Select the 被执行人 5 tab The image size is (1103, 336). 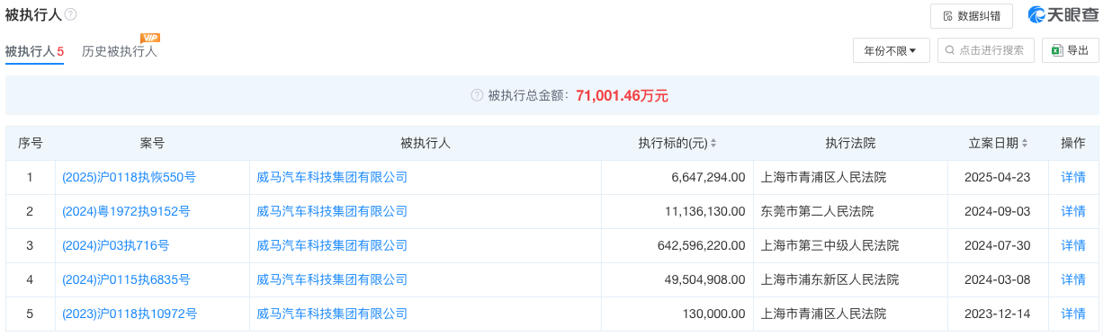click(x=34, y=51)
